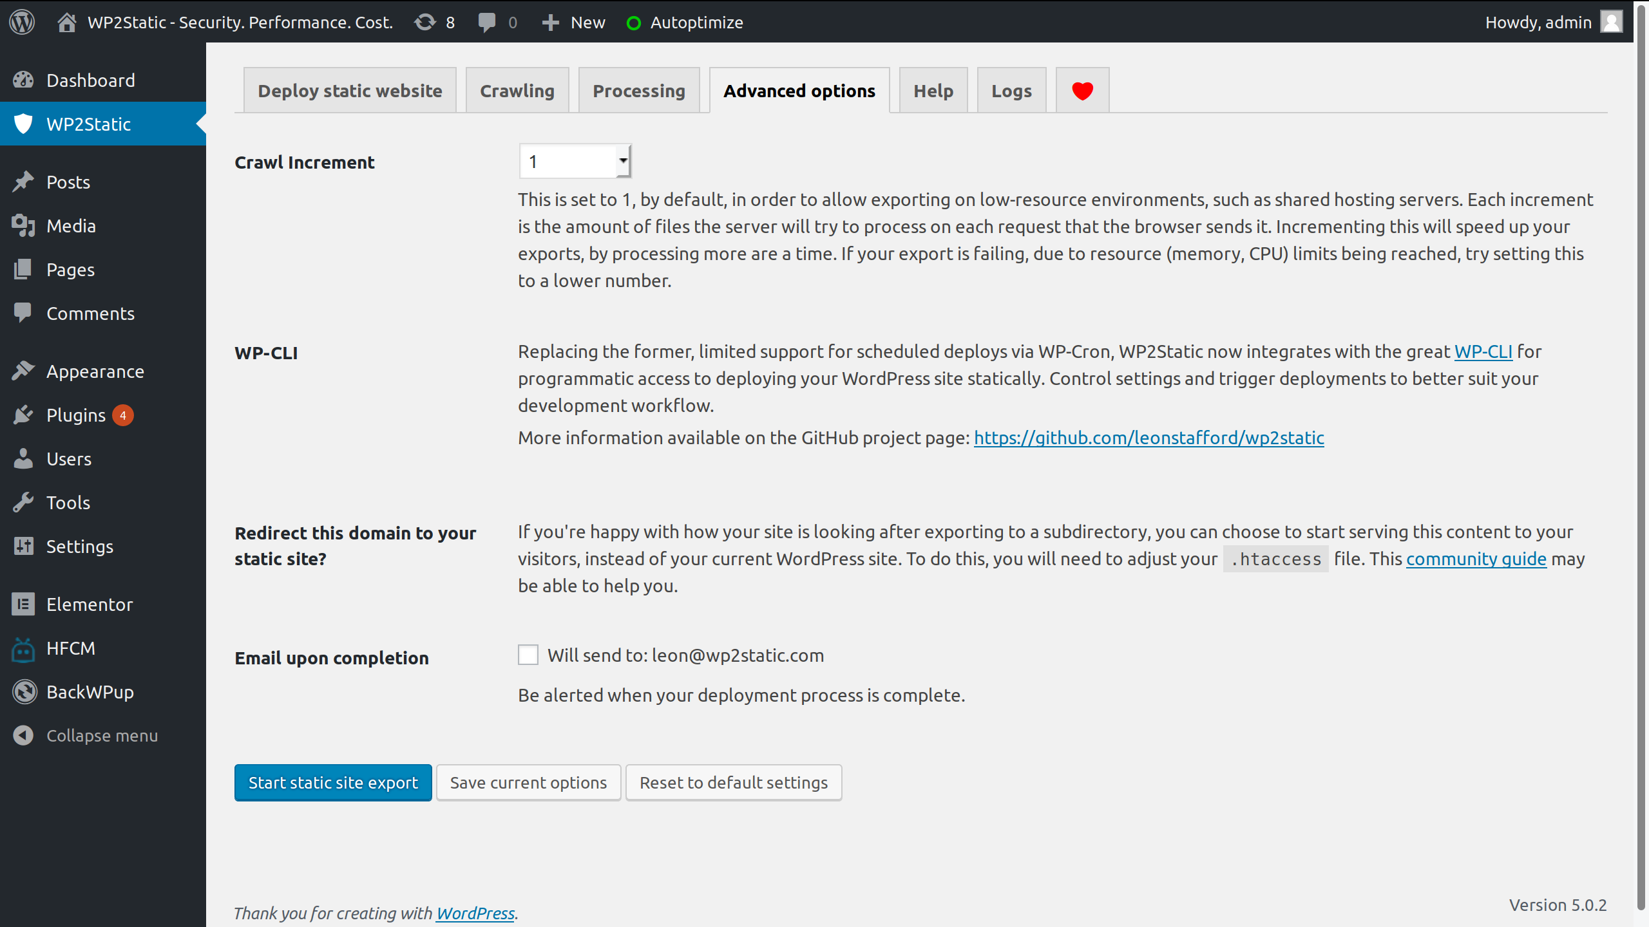Enable the Email upon completion checkbox

click(x=528, y=655)
